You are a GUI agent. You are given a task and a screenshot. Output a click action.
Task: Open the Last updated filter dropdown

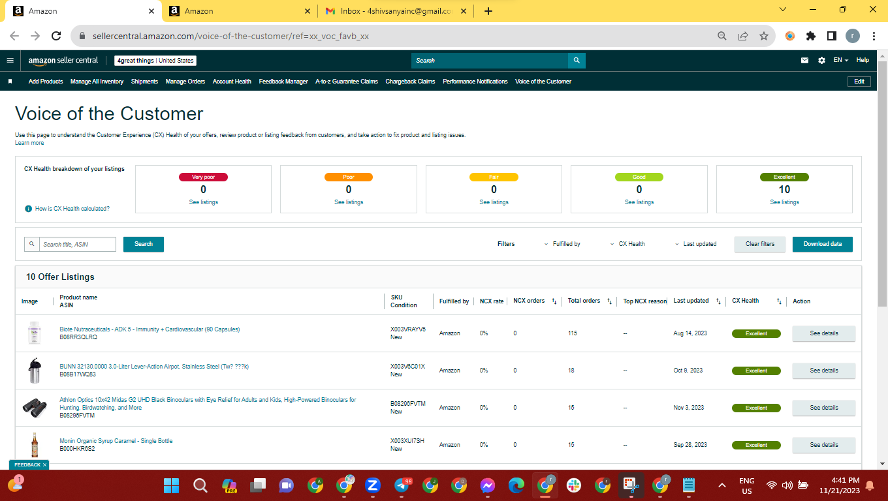[x=695, y=244]
